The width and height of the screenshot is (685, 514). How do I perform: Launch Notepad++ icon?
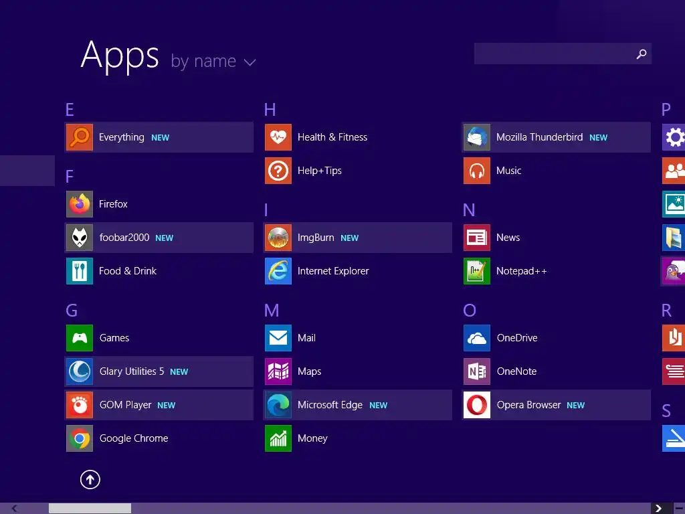477,271
